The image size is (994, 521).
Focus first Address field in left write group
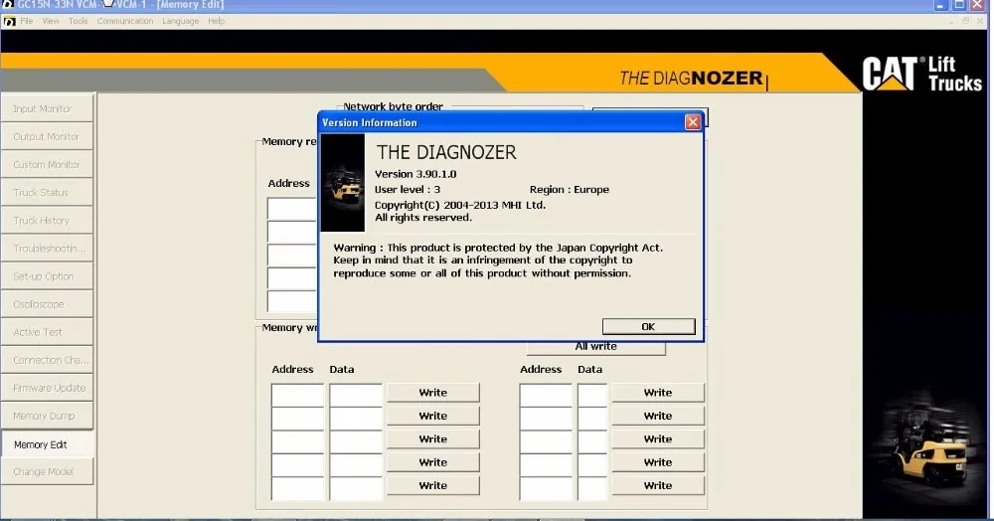(x=297, y=395)
